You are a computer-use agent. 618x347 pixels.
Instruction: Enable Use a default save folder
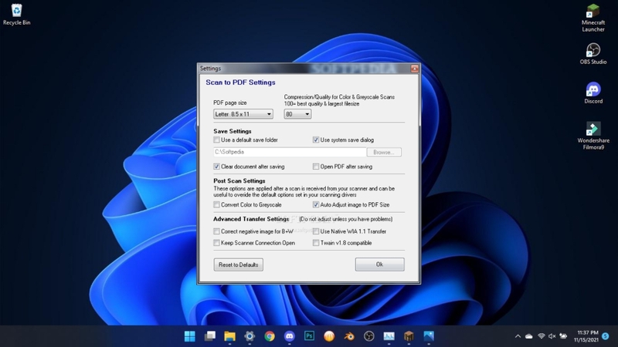point(216,140)
